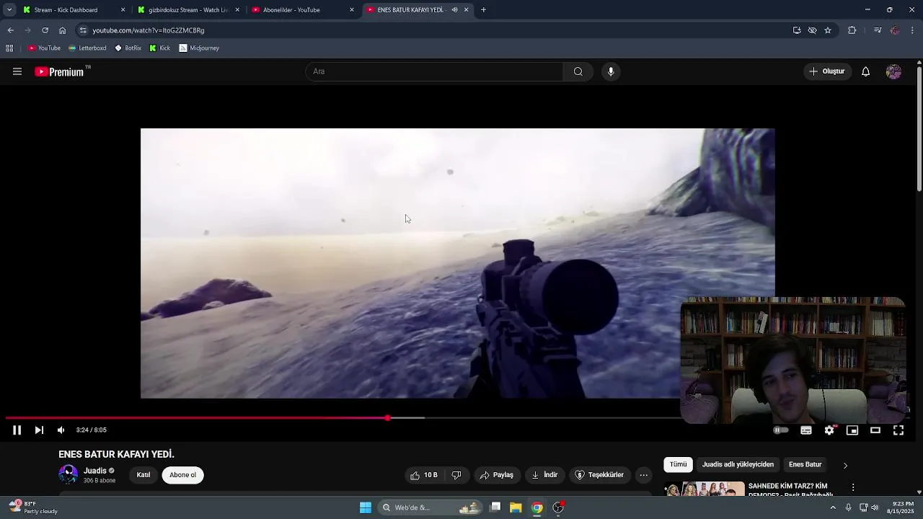Toggle theater mode in the player
Image resolution: width=923 pixels, height=519 pixels.
(875, 430)
